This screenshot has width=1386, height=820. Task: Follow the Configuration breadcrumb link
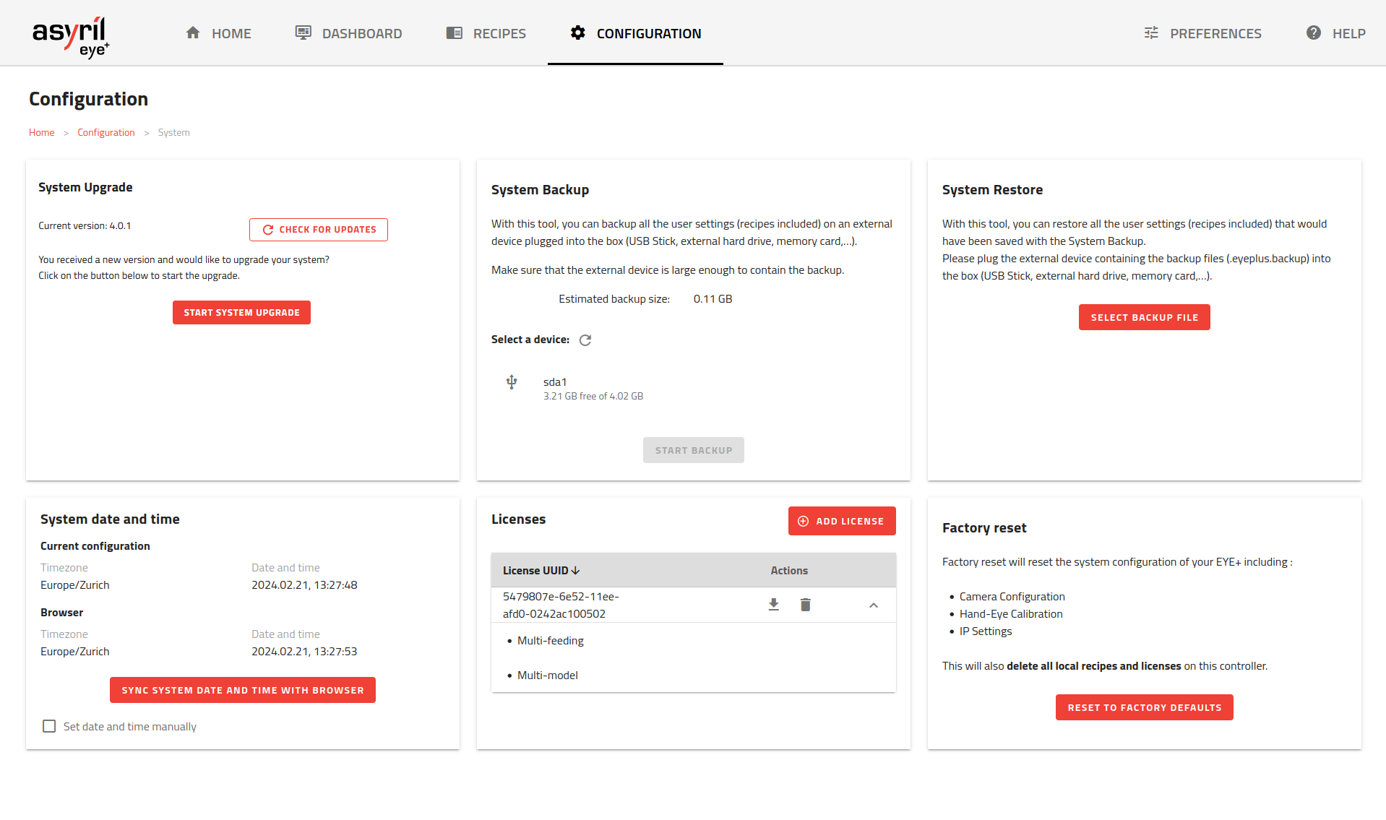[x=106, y=133]
